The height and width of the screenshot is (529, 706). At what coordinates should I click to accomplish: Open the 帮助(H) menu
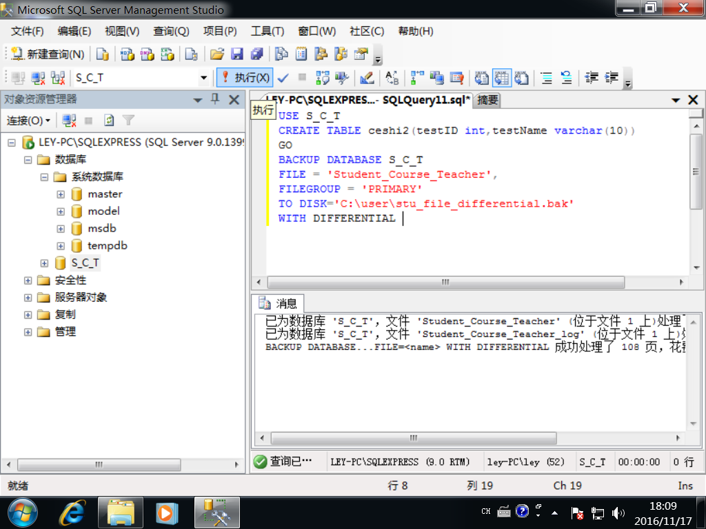(416, 31)
